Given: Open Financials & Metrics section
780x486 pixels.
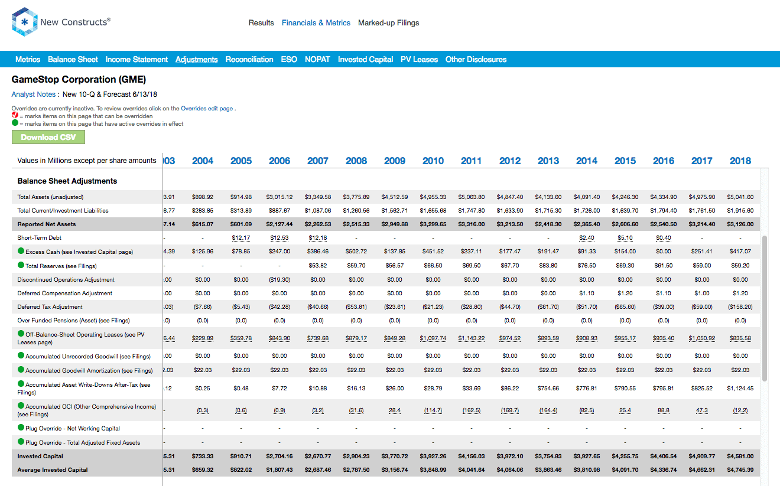Looking at the screenshot, I should click(x=316, y=23).
